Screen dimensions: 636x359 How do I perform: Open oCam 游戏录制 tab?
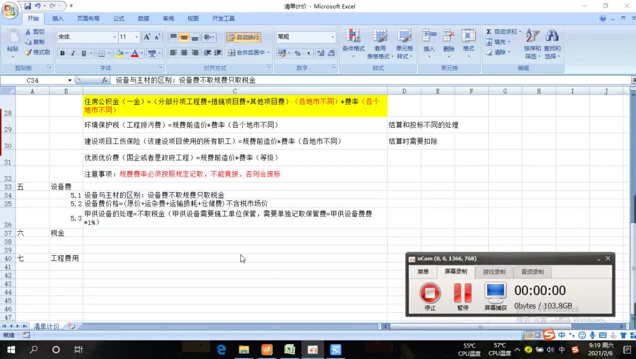[494, 272]
